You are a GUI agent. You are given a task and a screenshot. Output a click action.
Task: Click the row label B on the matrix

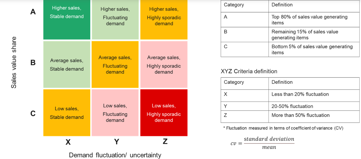point(33,62)
